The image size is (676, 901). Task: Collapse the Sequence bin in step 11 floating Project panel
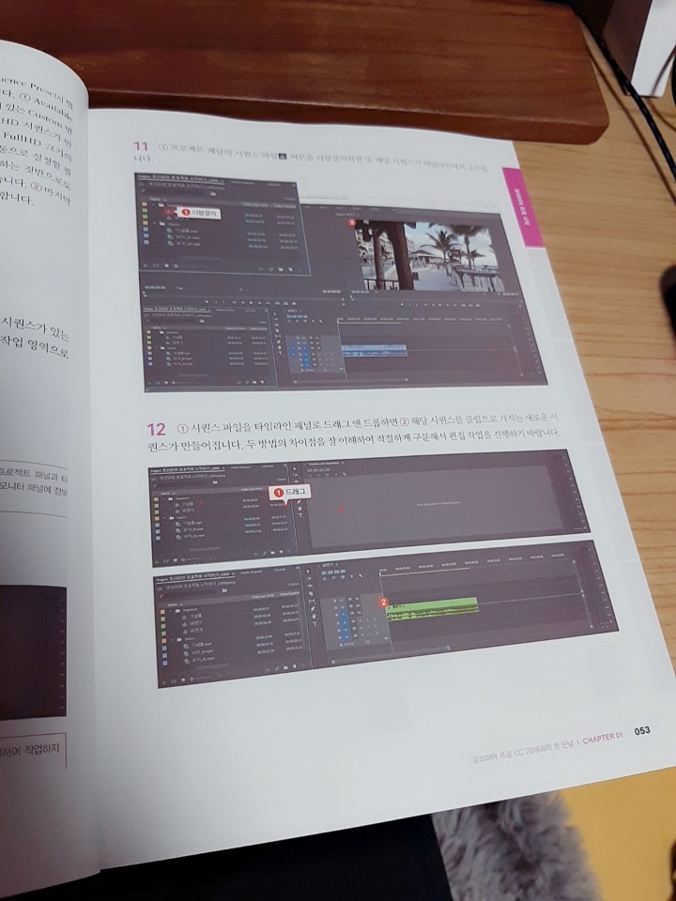[153, 205]
